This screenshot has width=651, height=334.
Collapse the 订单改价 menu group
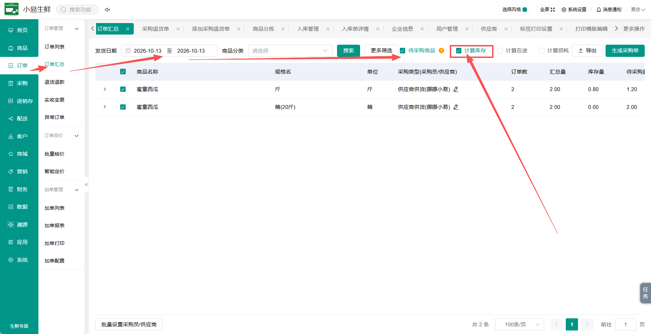pos(76,136)
